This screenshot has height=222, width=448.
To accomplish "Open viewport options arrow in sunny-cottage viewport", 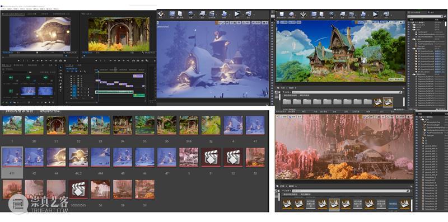I will click(278, 22).
